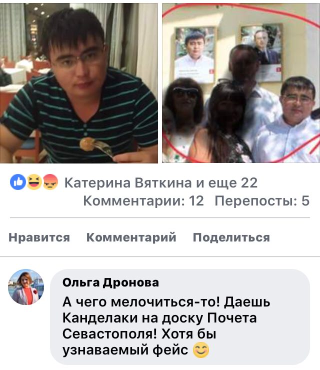This screenshot has height=370, width=320.
Task: View reactions from Катерина Вяткина и еще 22
Action: [161, 183]
